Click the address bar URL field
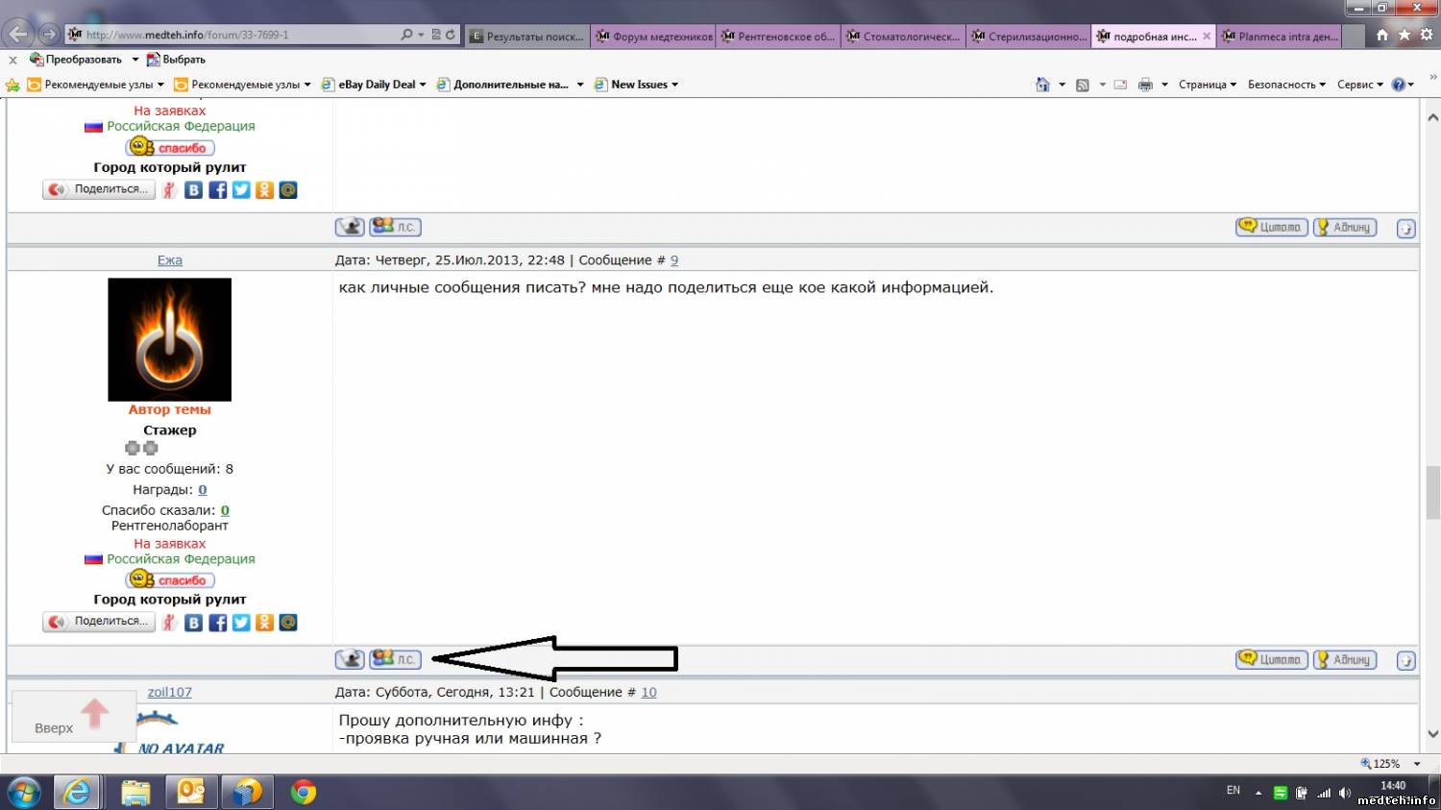 pyautogui.click(x=240, y=35)
